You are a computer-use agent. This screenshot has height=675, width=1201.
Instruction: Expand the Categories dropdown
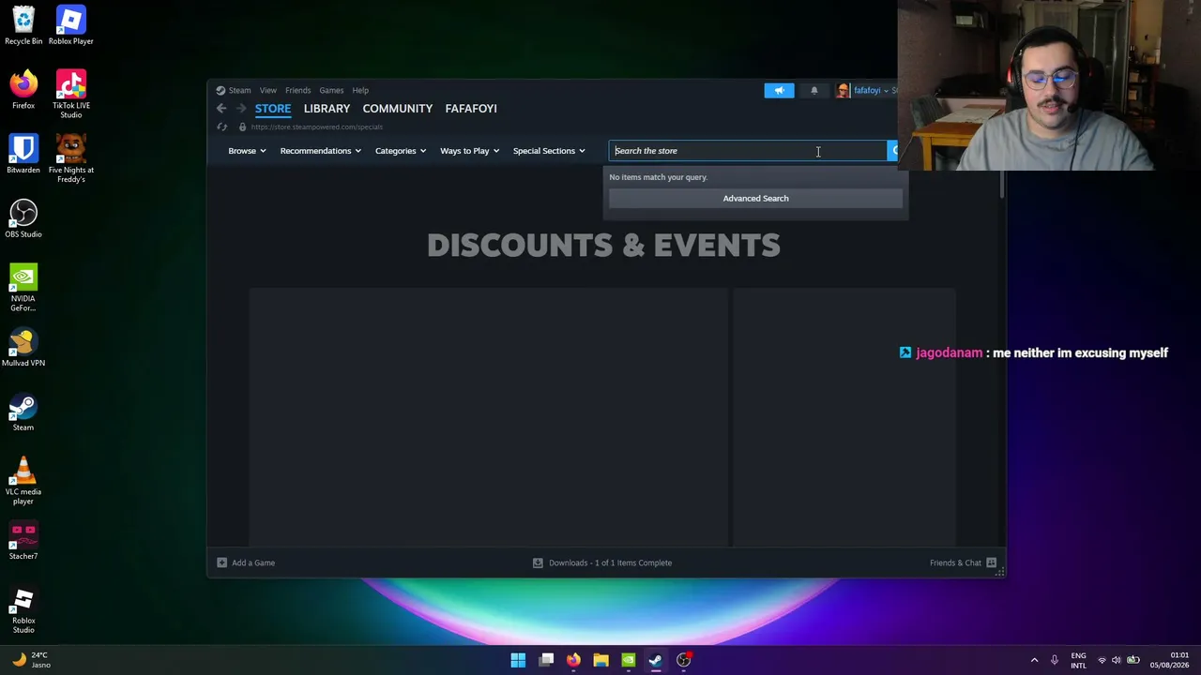401,151
